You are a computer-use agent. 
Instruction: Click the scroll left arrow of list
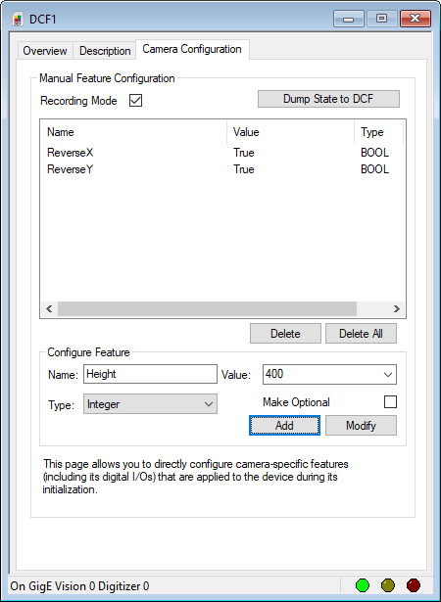click(49, 308)
